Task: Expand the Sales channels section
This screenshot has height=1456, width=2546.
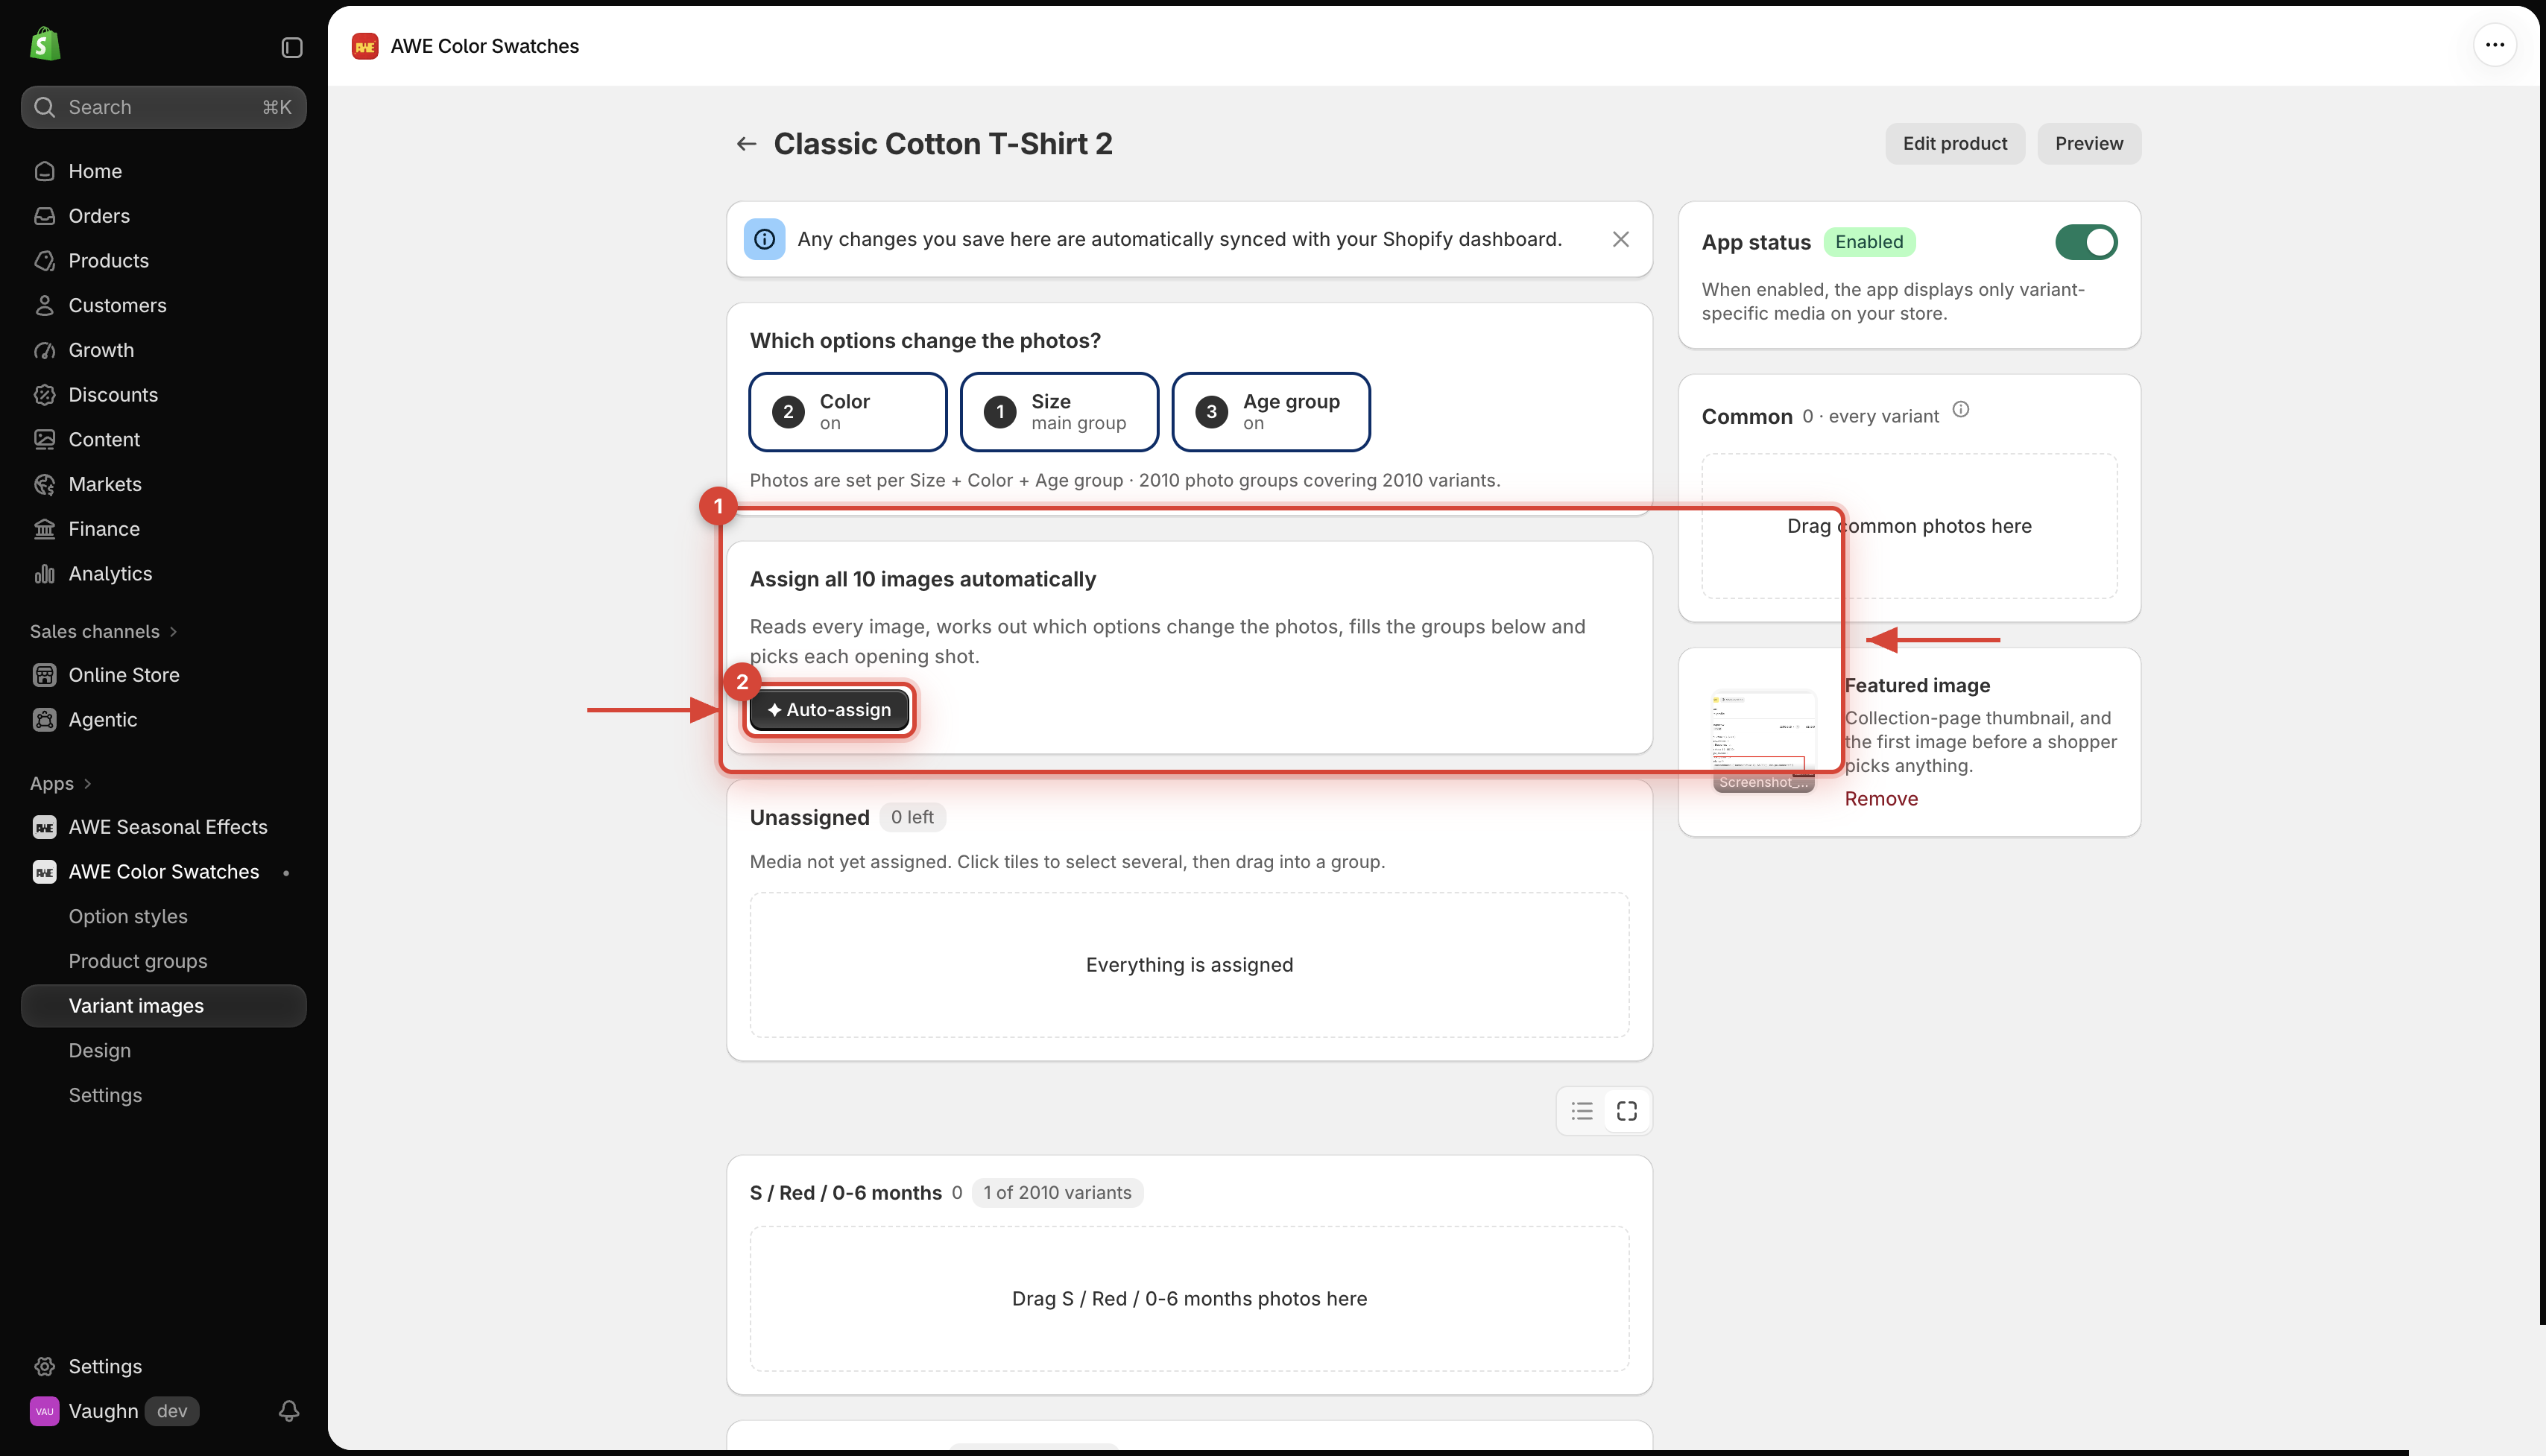Action: pyautogui.click(x=103, y=631)
